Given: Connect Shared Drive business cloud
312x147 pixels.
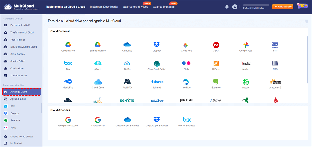Looking at the screenshot, I should click(x=97, y=122).
